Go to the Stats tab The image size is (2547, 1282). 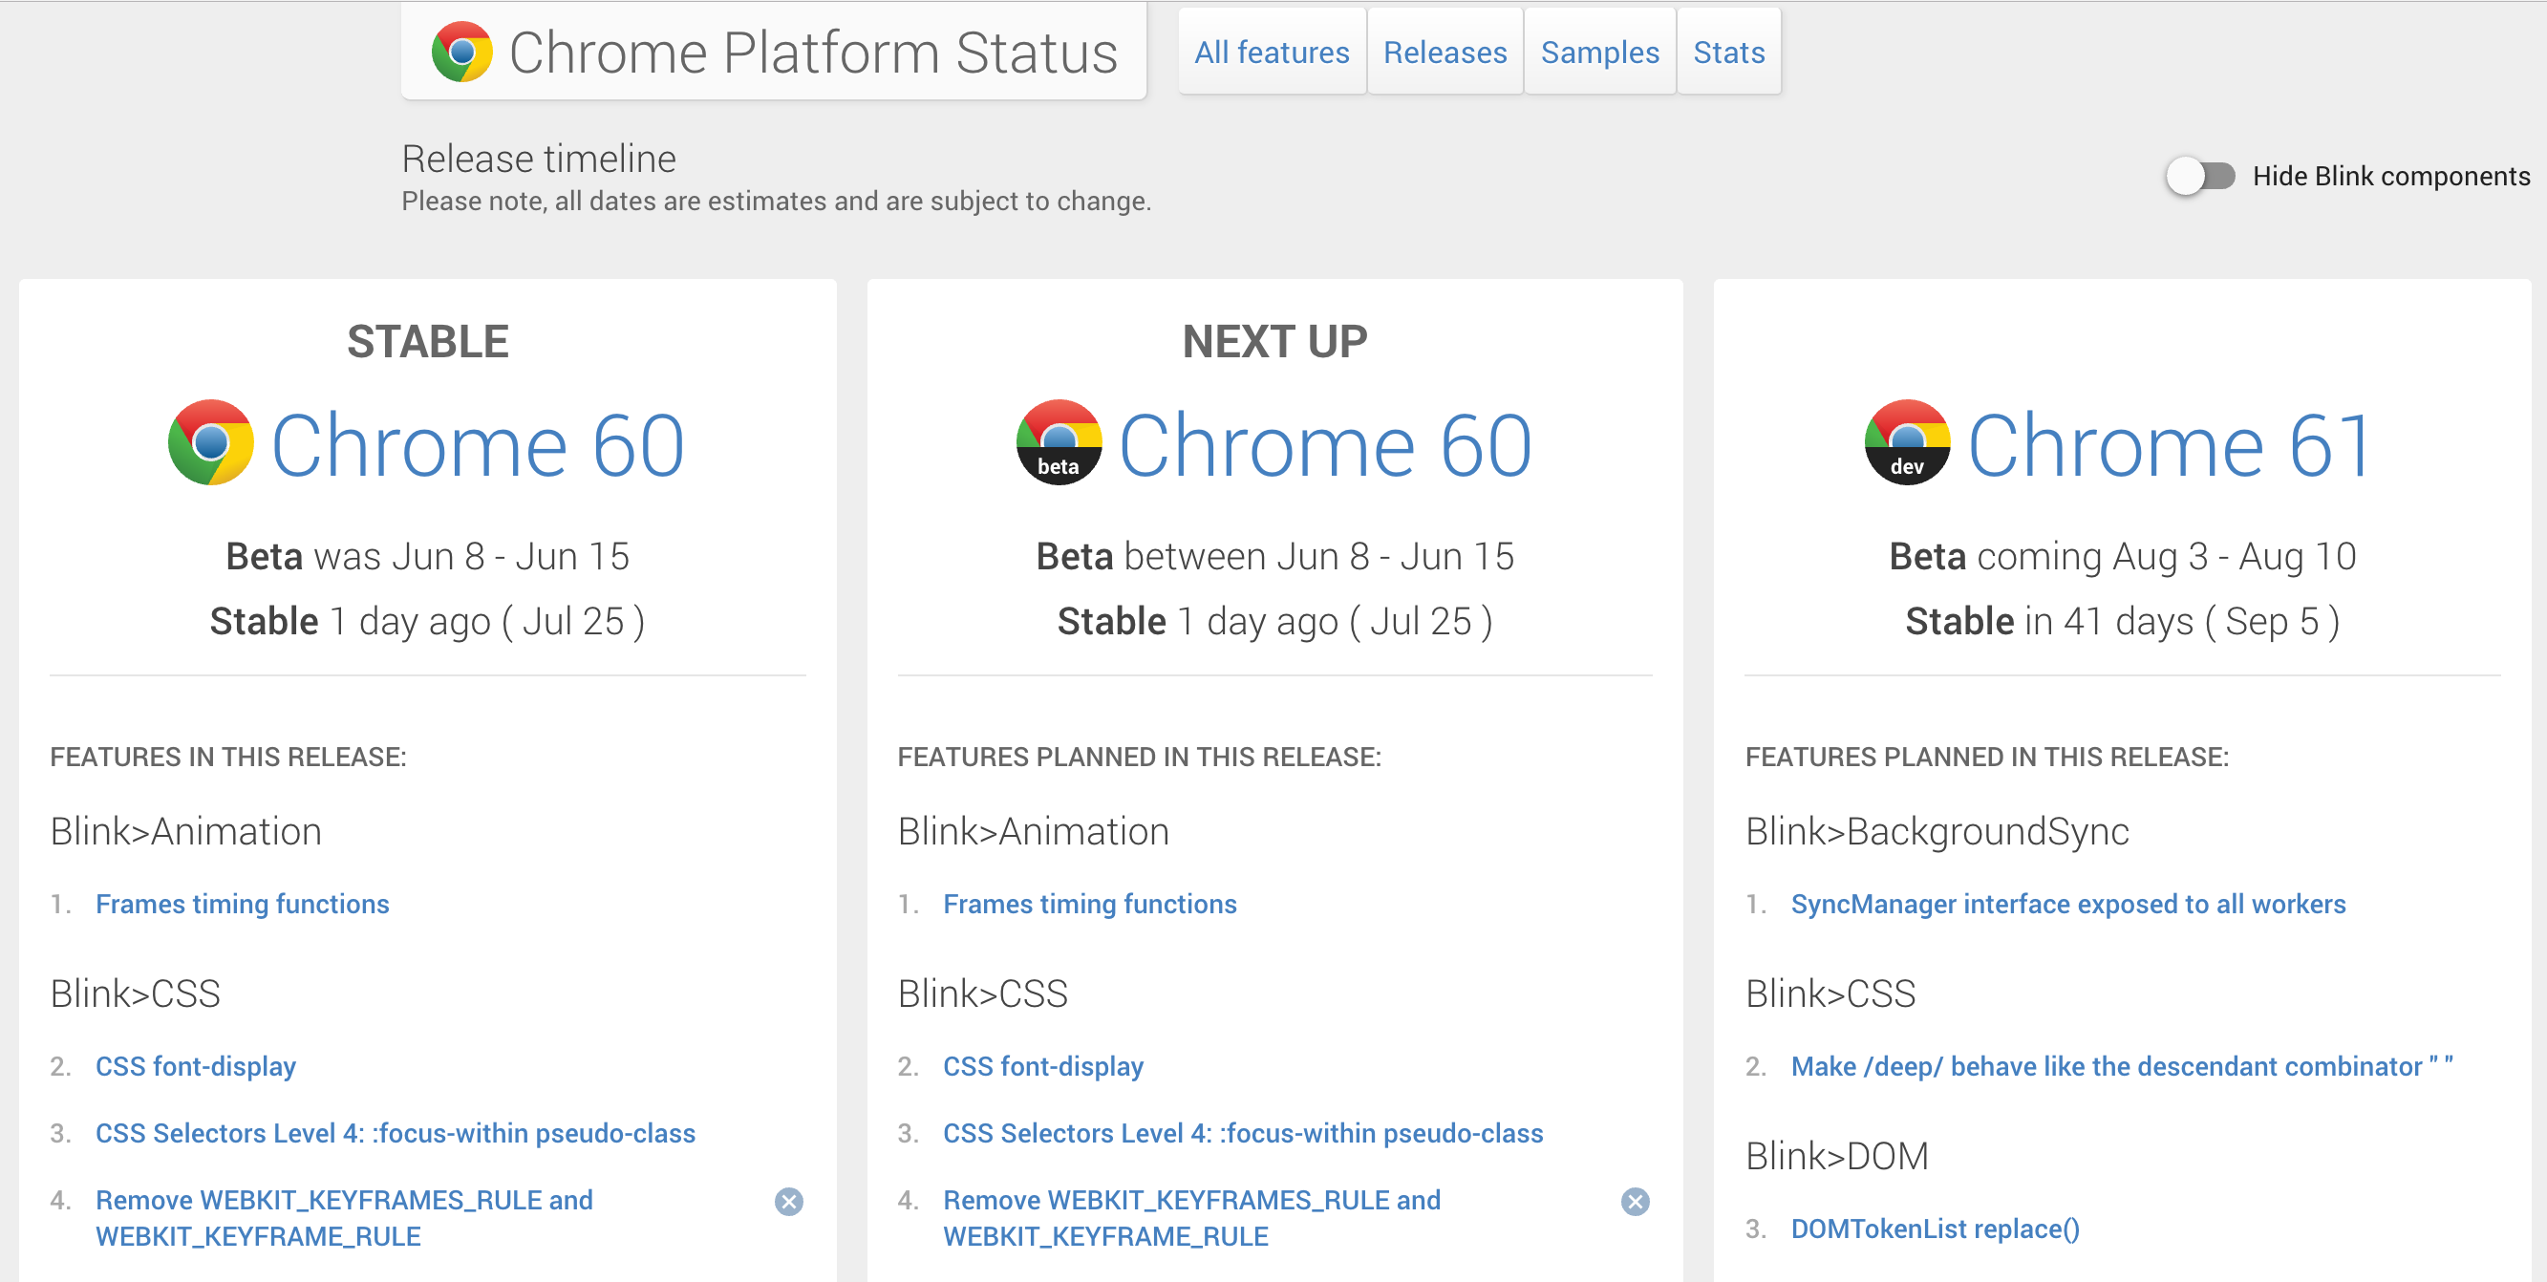click(x=1729, y=53)
